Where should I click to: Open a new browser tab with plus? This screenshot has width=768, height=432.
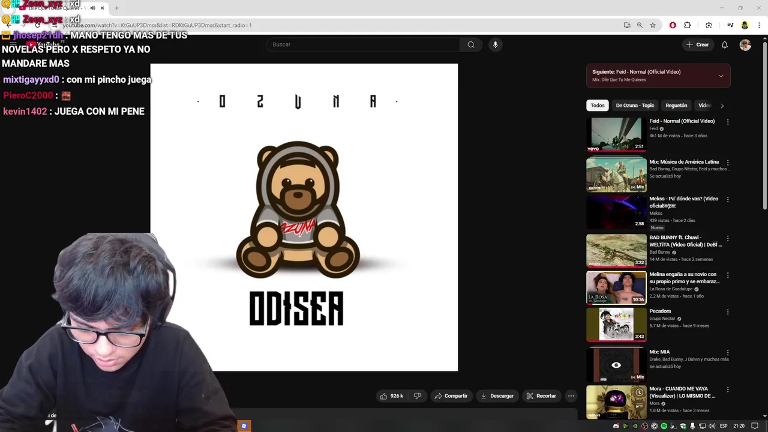pos(116,8)
